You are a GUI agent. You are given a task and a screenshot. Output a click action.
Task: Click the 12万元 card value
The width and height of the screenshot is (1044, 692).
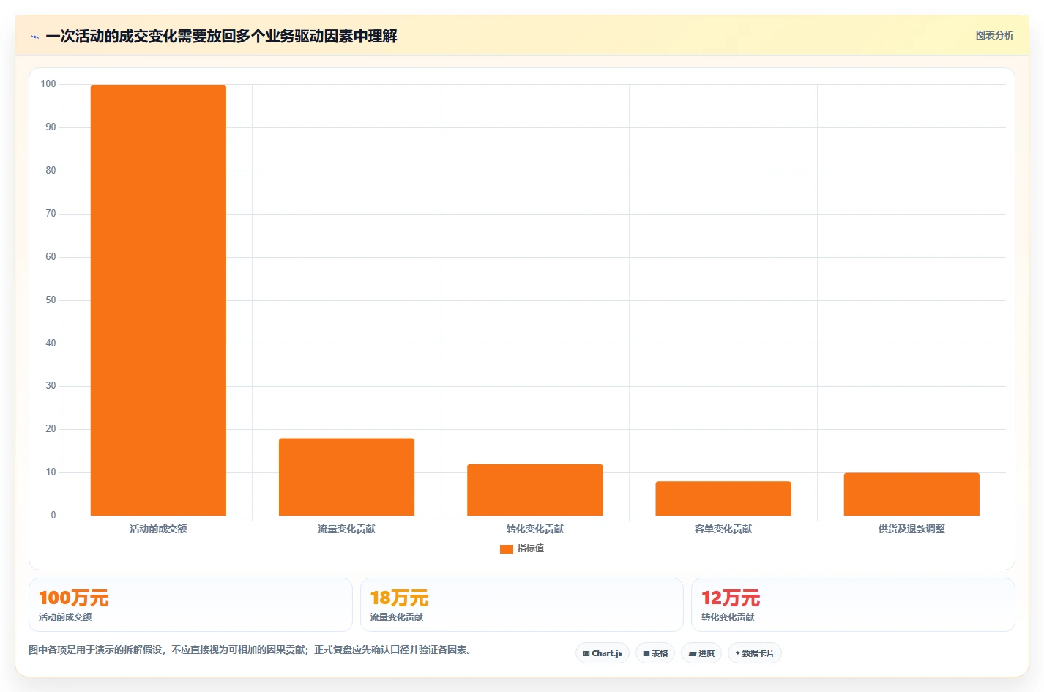pyautogui.click(x=731, y=598)
